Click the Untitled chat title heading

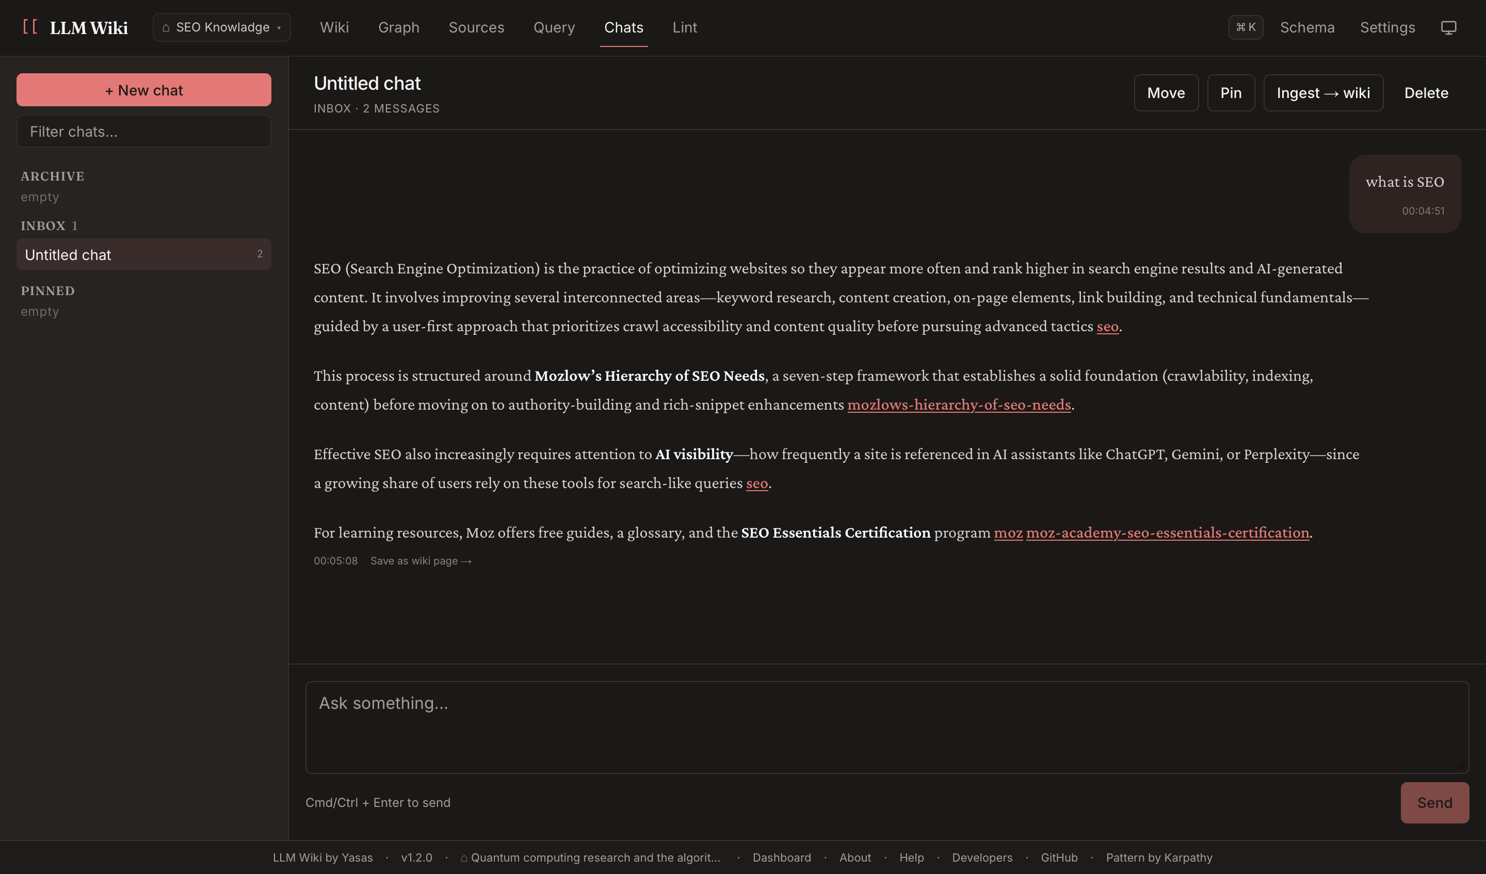tap(367, 83)
